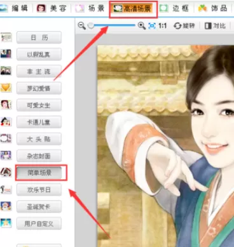The height and width of the screenshot is (247, 234).
Task: Choose the 圣诞贺卡 category
Action: tap(39, 206)
